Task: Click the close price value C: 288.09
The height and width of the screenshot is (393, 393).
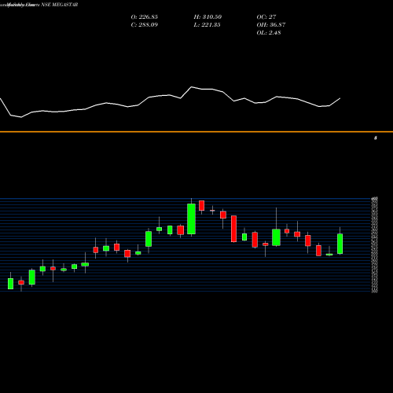Action: click(144, 25)
